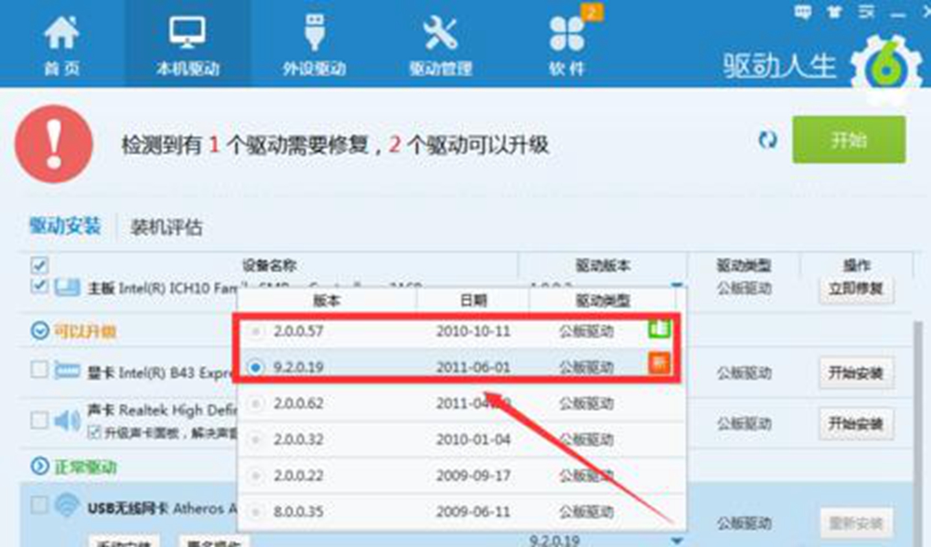Toggle the select-all checkbox in table header

(x=39, y=265)
